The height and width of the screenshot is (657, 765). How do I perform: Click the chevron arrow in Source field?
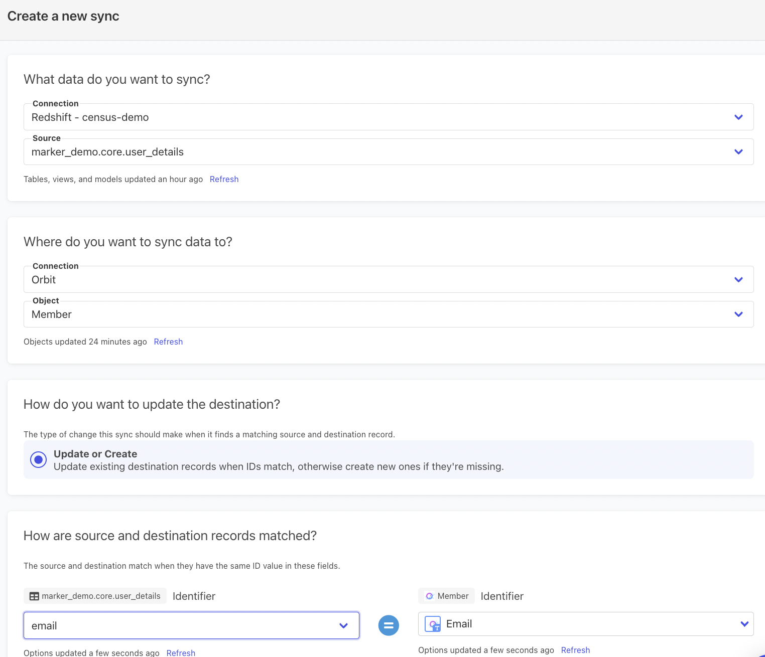(738, 152)
